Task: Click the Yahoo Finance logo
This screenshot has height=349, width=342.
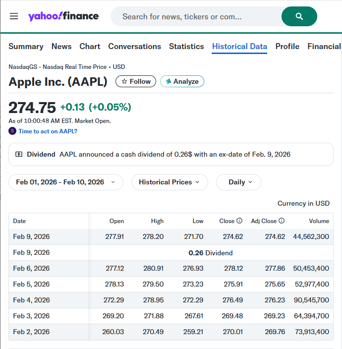Action: click(63, 16)
